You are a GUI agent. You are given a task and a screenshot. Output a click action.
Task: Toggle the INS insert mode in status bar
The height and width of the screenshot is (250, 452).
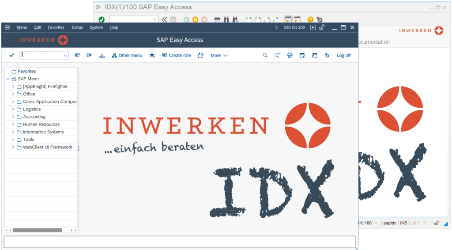point(403,223)
